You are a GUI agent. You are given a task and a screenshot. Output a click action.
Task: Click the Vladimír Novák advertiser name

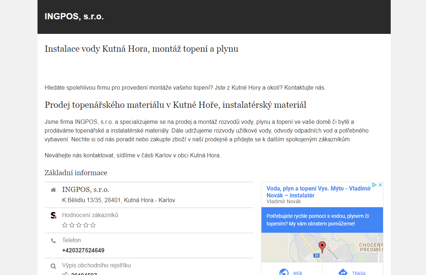click(x=284, y=202)
